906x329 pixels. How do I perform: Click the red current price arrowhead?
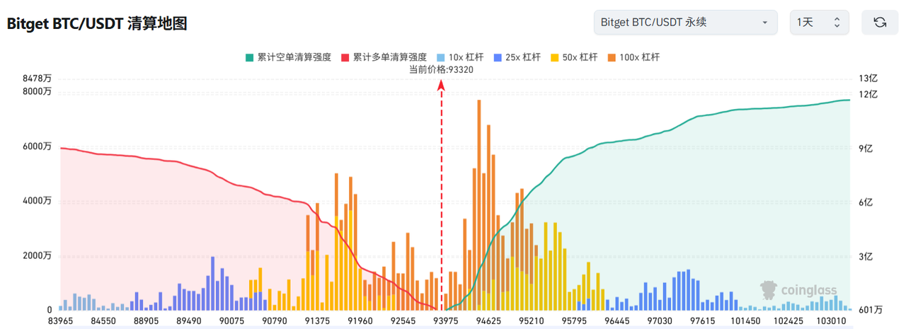pos(442,85)
